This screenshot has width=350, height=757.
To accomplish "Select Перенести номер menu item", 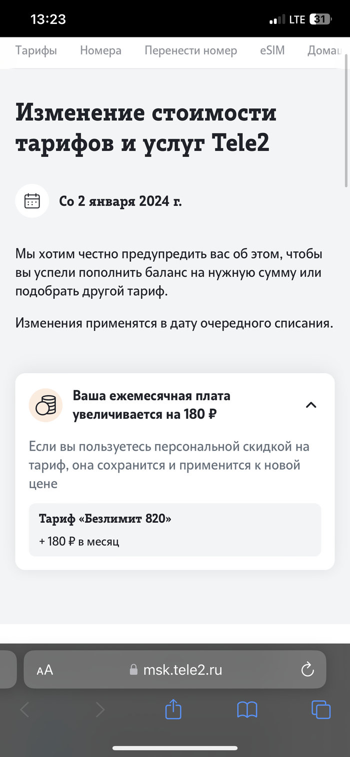I will 191,50.
